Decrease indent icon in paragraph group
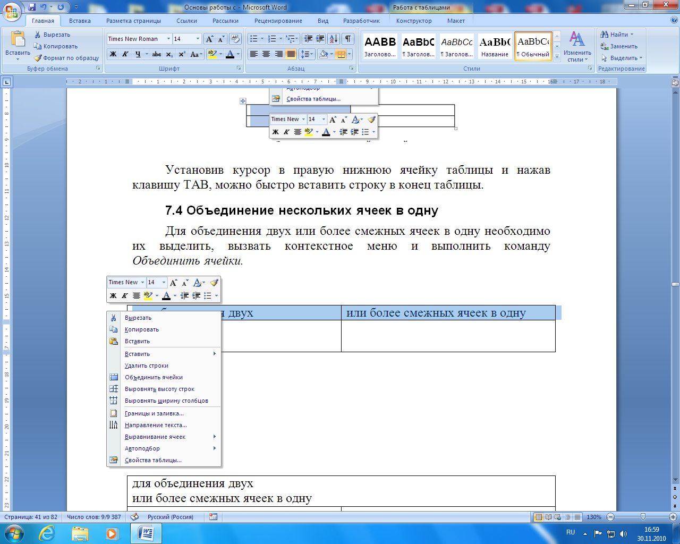The width and height of the screenshot is (680, 544). click(x=308, y=39)
